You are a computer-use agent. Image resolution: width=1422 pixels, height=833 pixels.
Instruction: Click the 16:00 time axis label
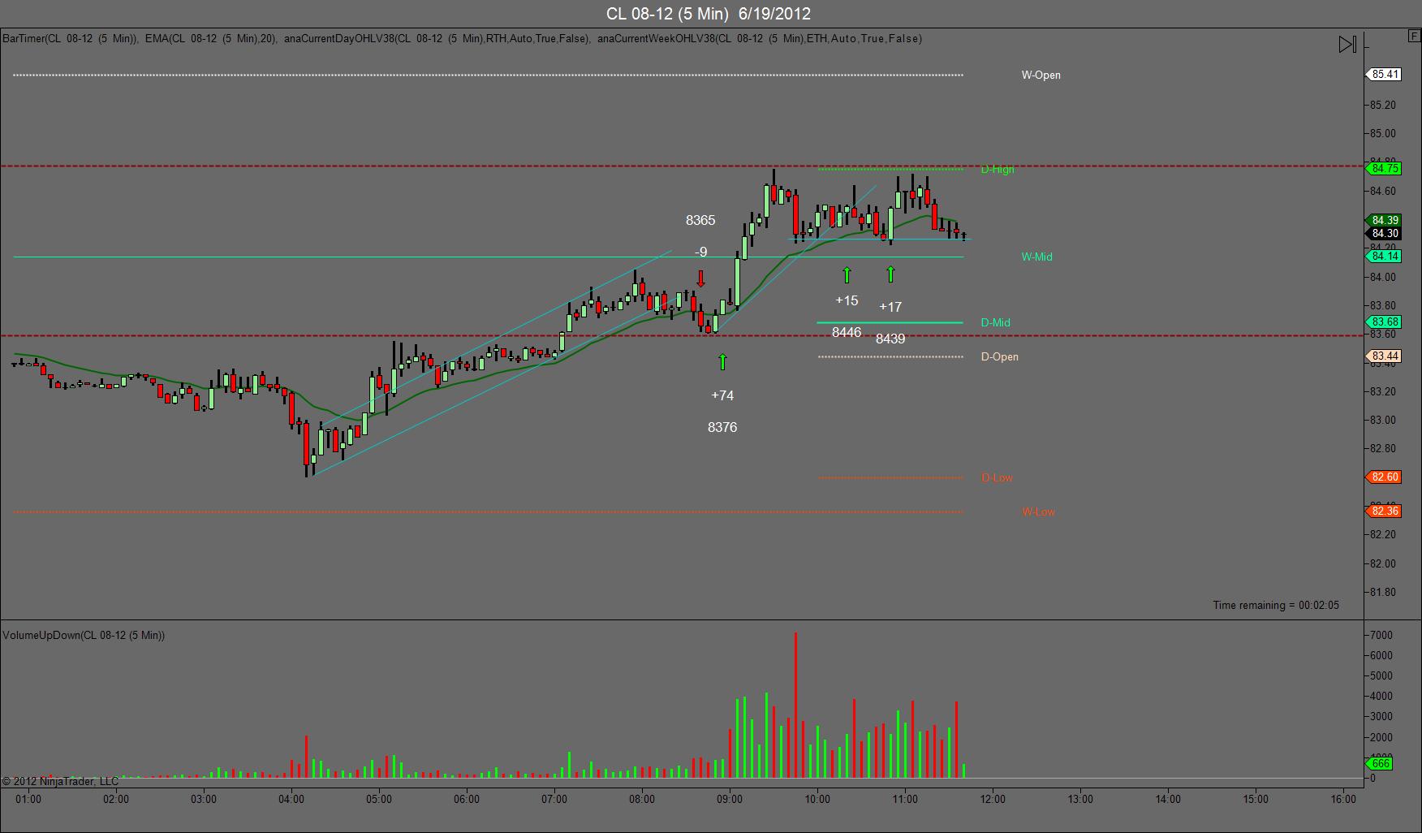(x=1343, y=799)
